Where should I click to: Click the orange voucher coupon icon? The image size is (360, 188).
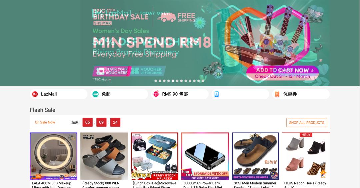point(277,94)
